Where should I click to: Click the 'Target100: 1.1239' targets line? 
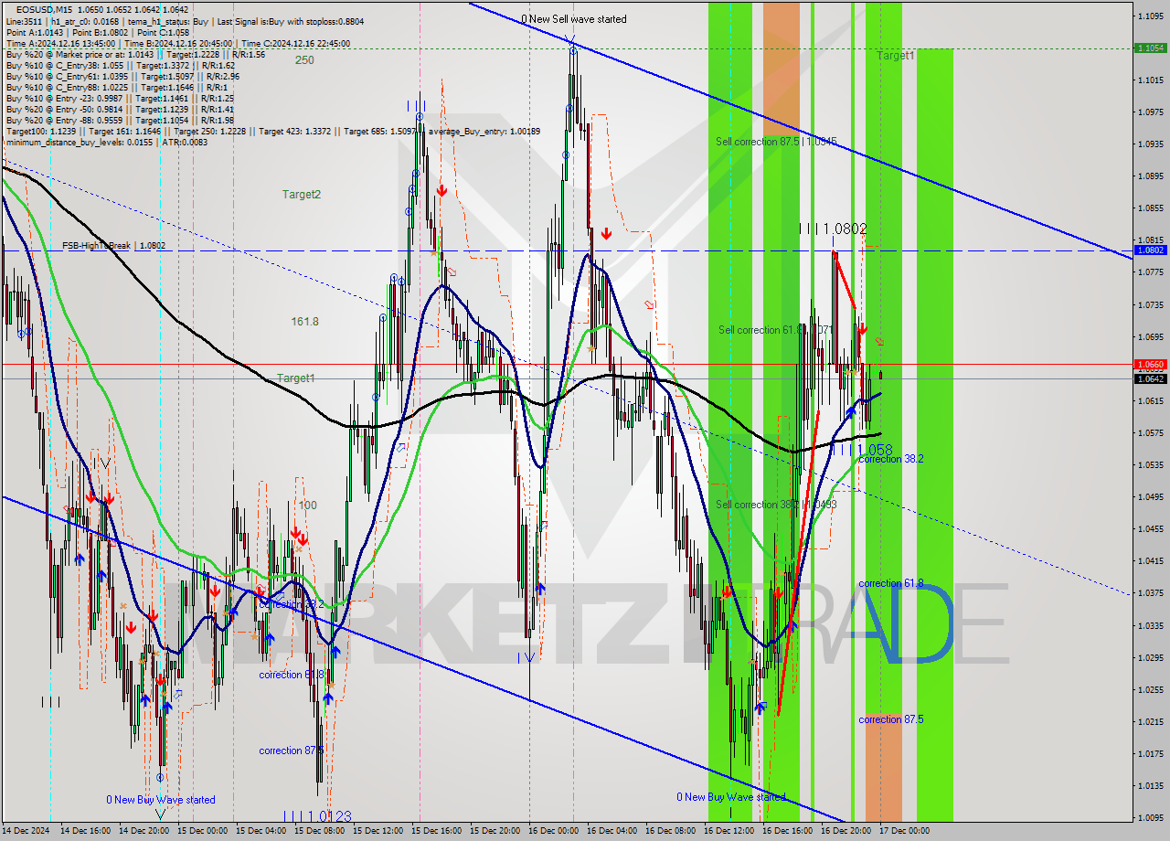272,132
